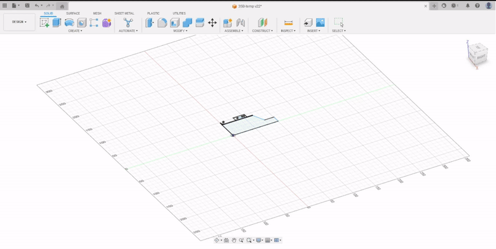Open the Display Settings dropdown
This screenshot has height=249, width=496.
(x=259, y=240)
